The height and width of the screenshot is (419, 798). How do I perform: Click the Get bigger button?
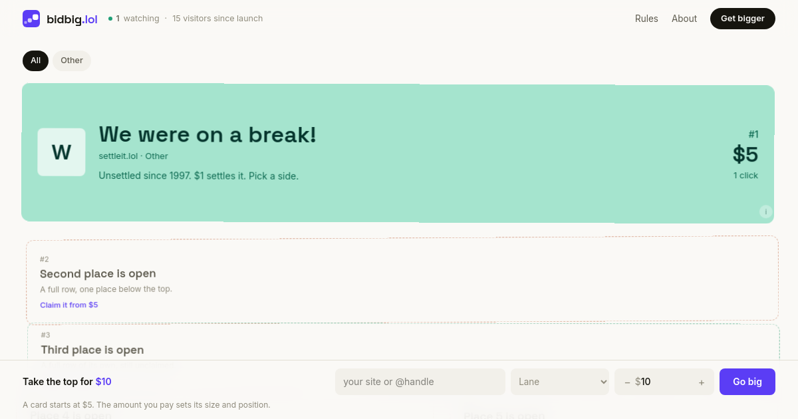pos(743,19)
